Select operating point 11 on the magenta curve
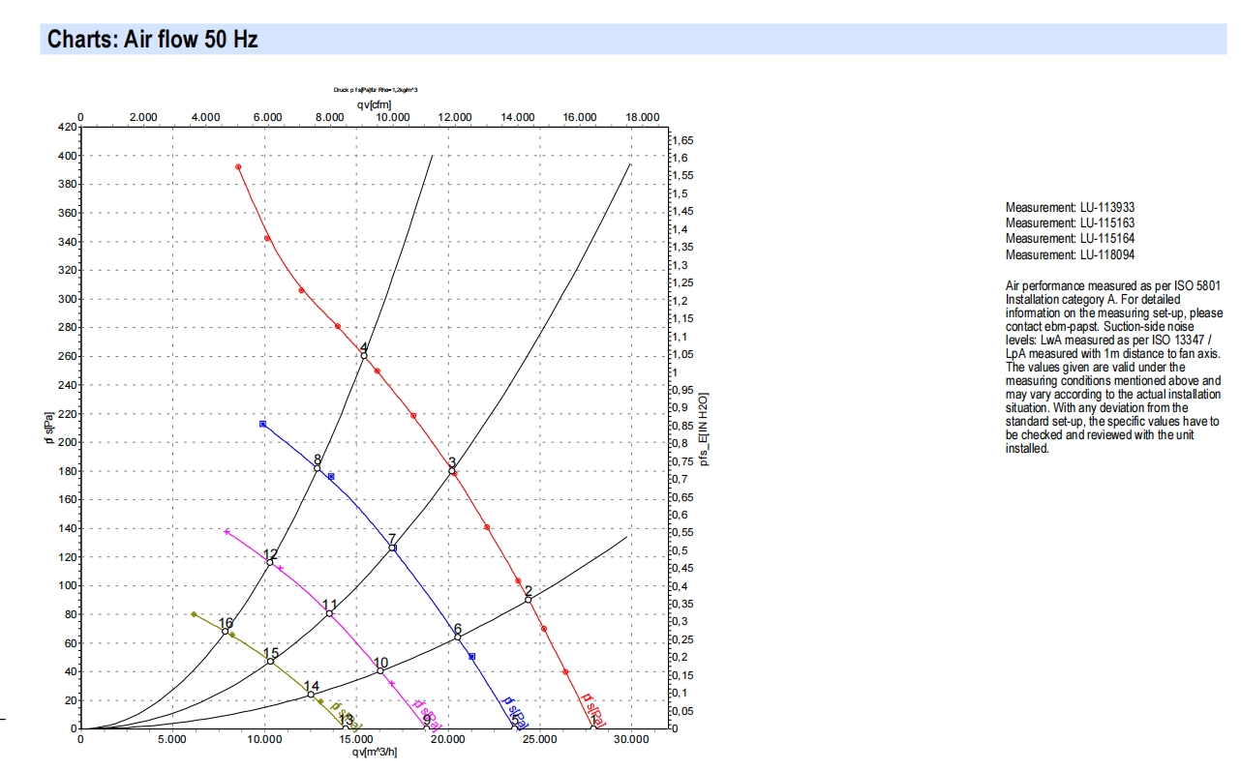 (x=329, y=613)
